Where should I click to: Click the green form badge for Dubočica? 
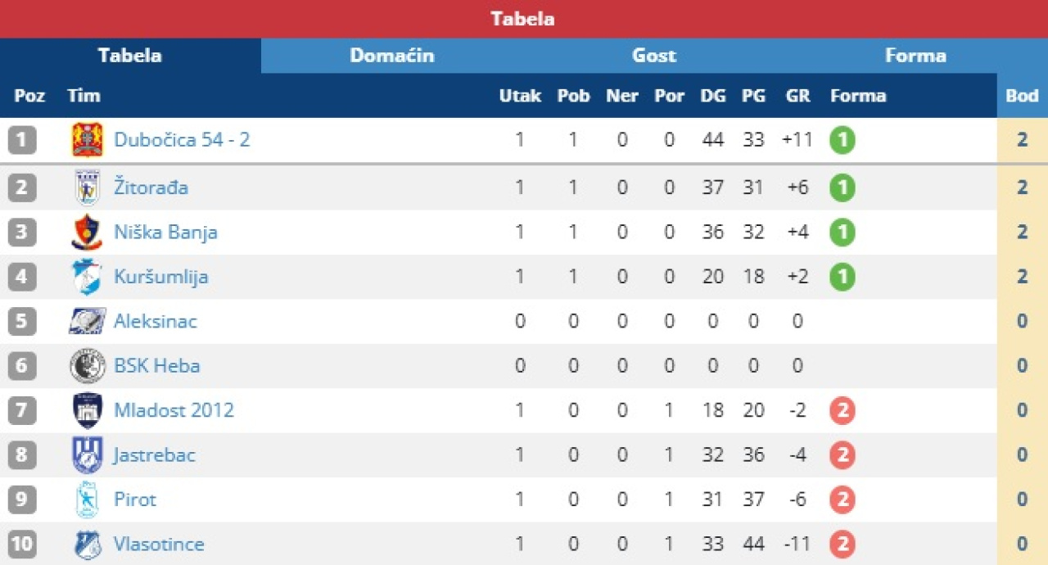[x=842, y=140]
